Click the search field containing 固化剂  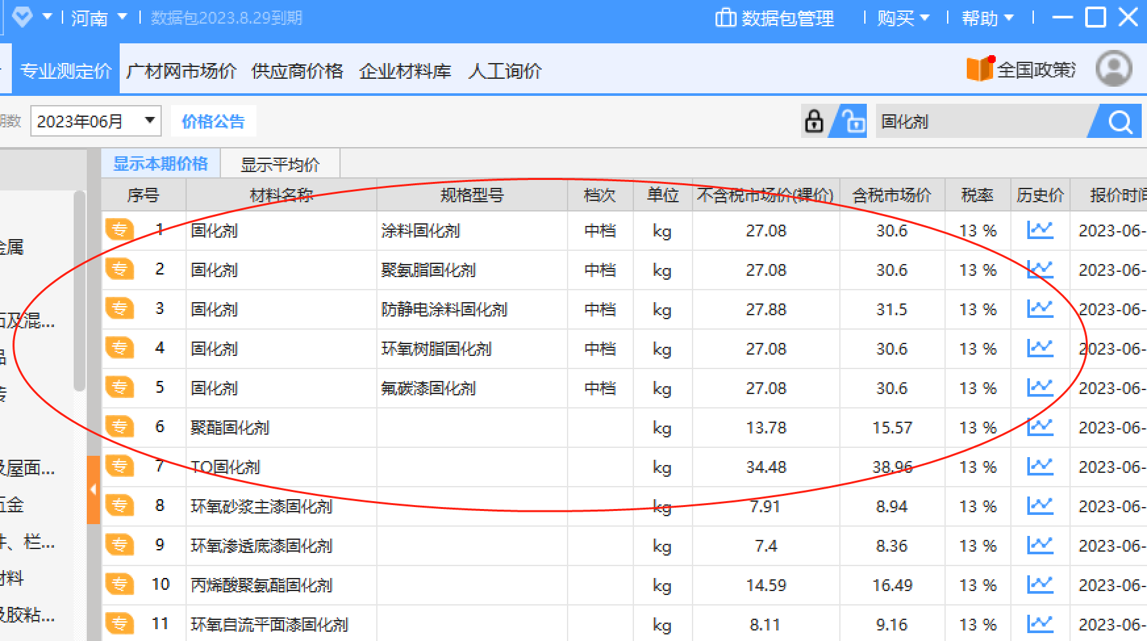coord(983,122)
